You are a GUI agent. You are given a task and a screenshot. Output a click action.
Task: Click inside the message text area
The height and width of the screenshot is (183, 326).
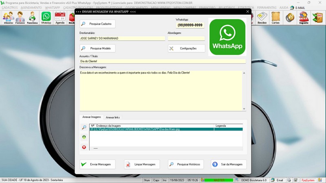161,91
